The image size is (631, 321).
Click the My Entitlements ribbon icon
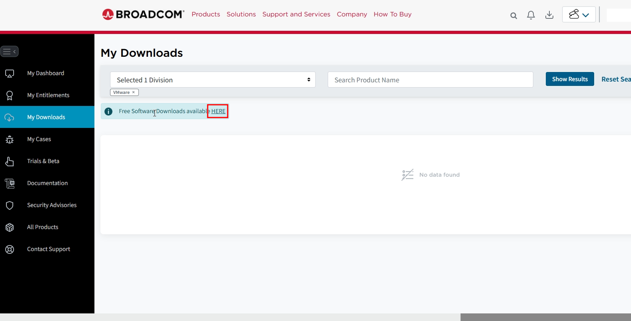coord(10,96)
